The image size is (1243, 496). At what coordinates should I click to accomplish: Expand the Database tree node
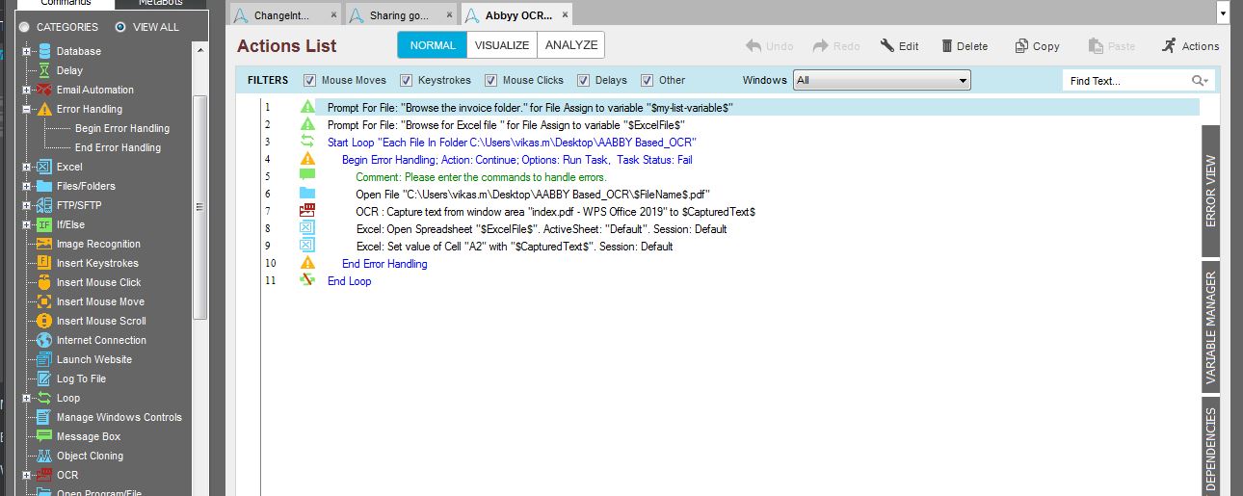coord(27,51)
